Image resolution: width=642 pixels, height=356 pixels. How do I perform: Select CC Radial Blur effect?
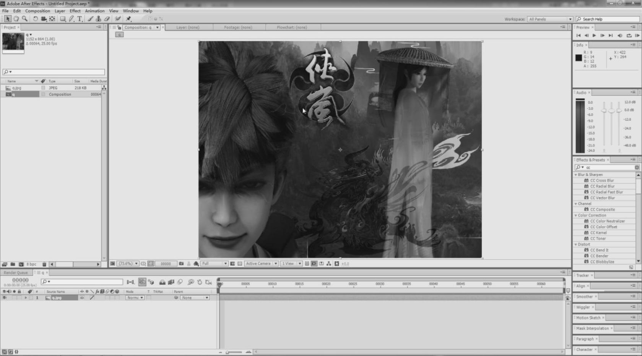click(x=602, y=186)
